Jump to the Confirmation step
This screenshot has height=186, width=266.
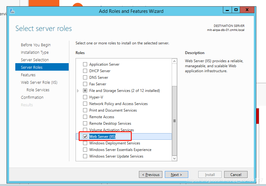32,97
